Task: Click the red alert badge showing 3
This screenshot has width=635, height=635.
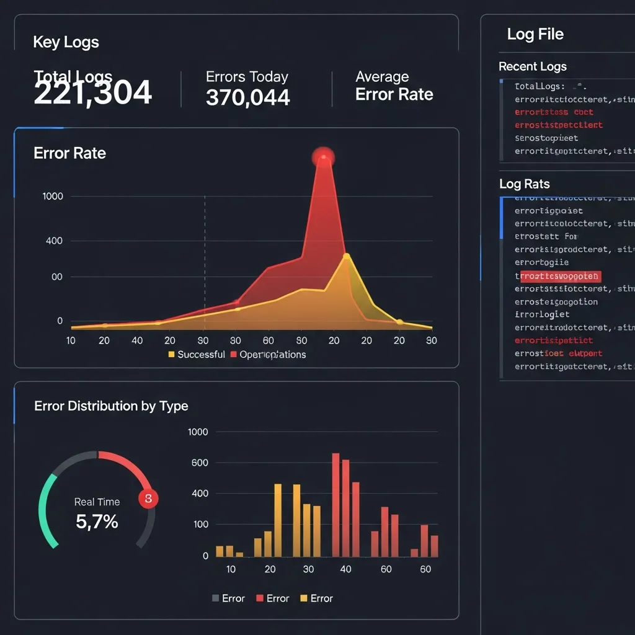Action: [x=148, y=498]
